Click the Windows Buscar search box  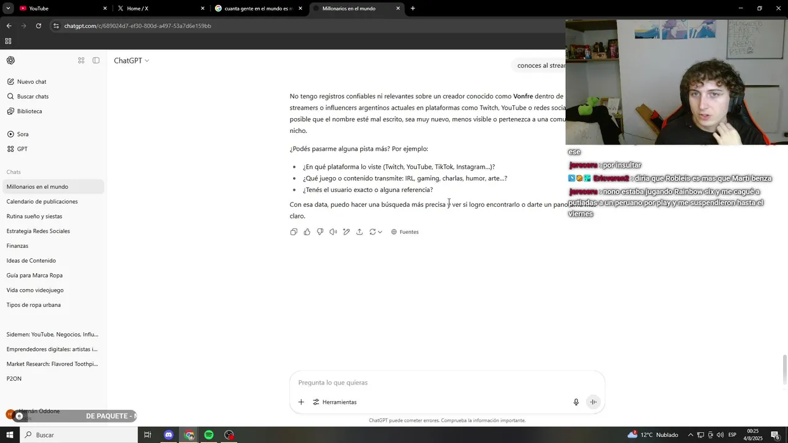[78, 435]
